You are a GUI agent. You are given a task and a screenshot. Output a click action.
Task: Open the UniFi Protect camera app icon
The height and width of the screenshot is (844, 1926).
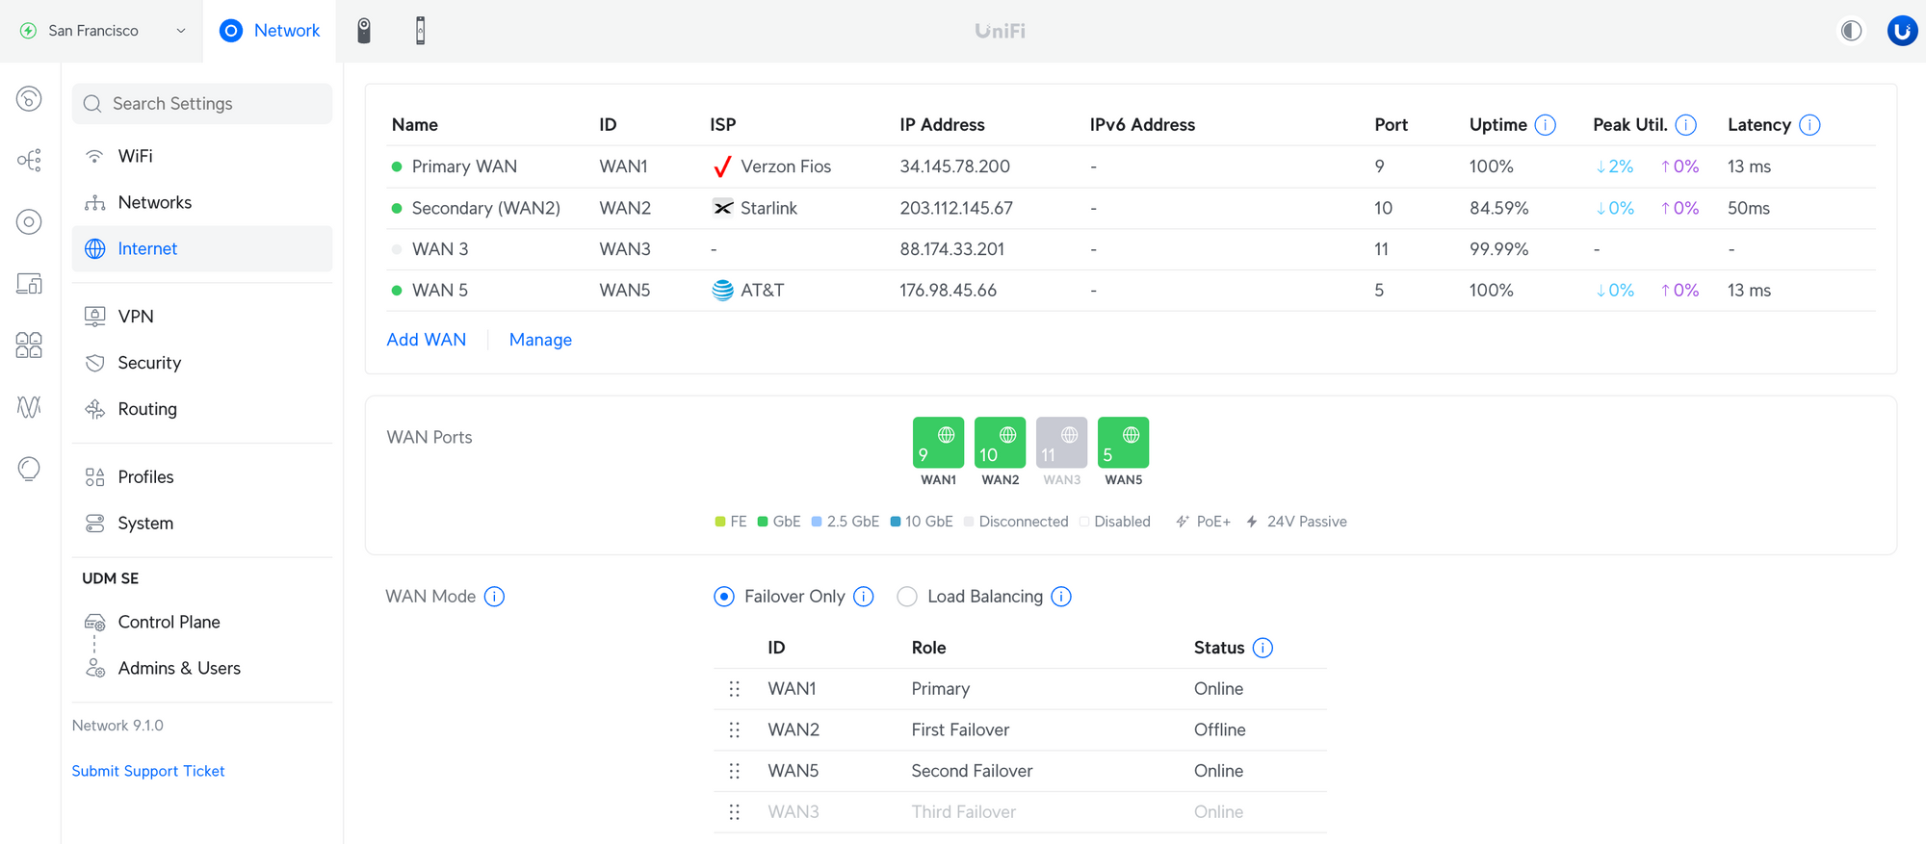point(364,31)
